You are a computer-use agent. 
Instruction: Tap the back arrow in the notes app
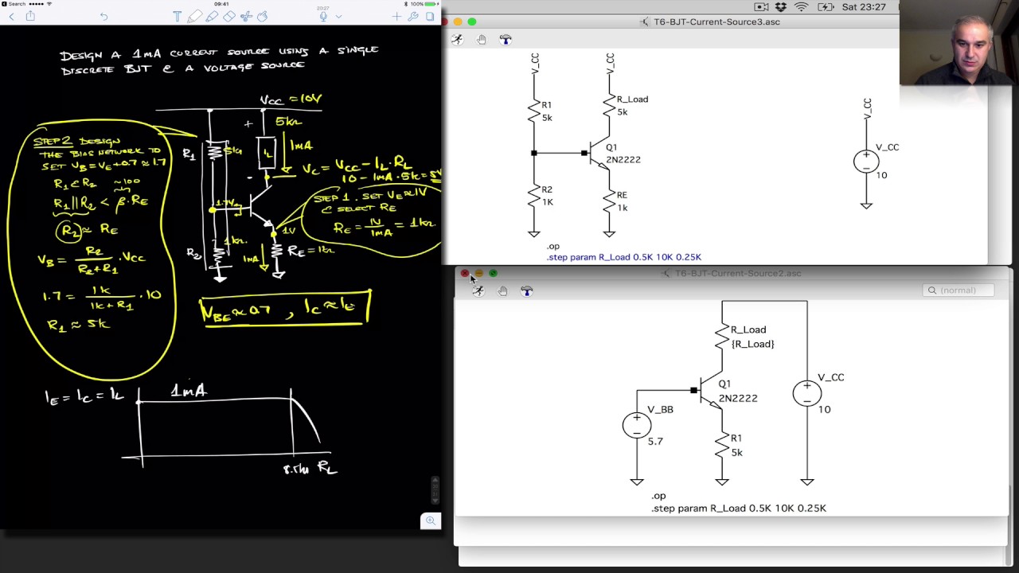[x=11, y=17]
